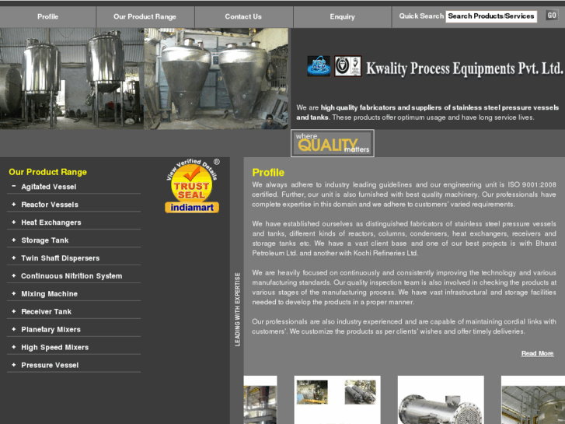Expand the Pressure Vessel plus icon

click(14, 365)
